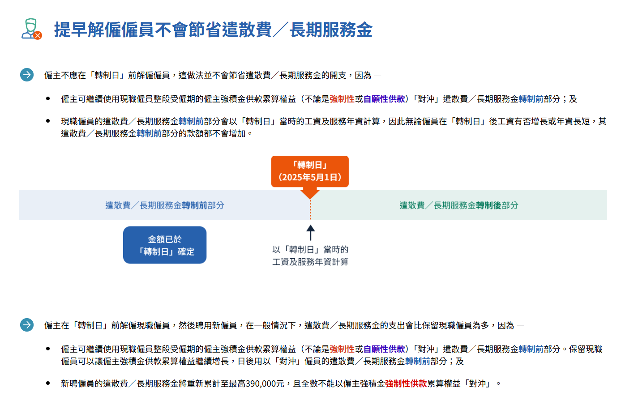Select the blue circular arrow before the first paragraph

click(26, 75)
